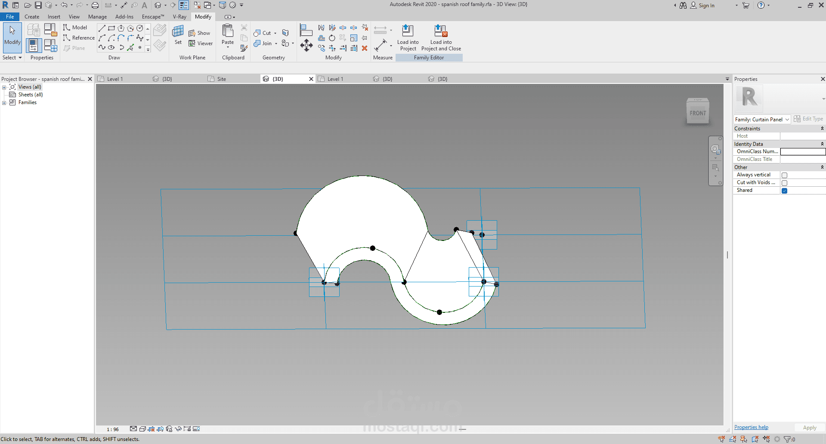
Task: Toggle the Cut with Voids checkbox
Action: pyautogui.click(x=784, y=183)
